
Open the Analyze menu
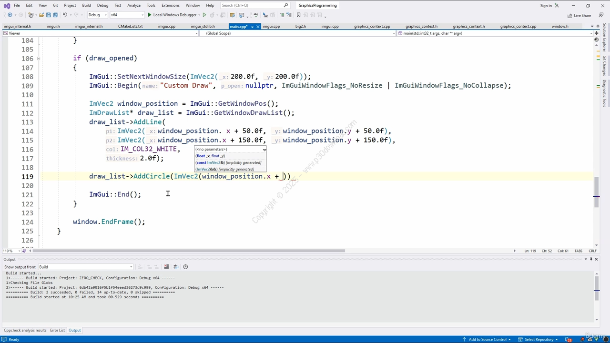[134, 5]
